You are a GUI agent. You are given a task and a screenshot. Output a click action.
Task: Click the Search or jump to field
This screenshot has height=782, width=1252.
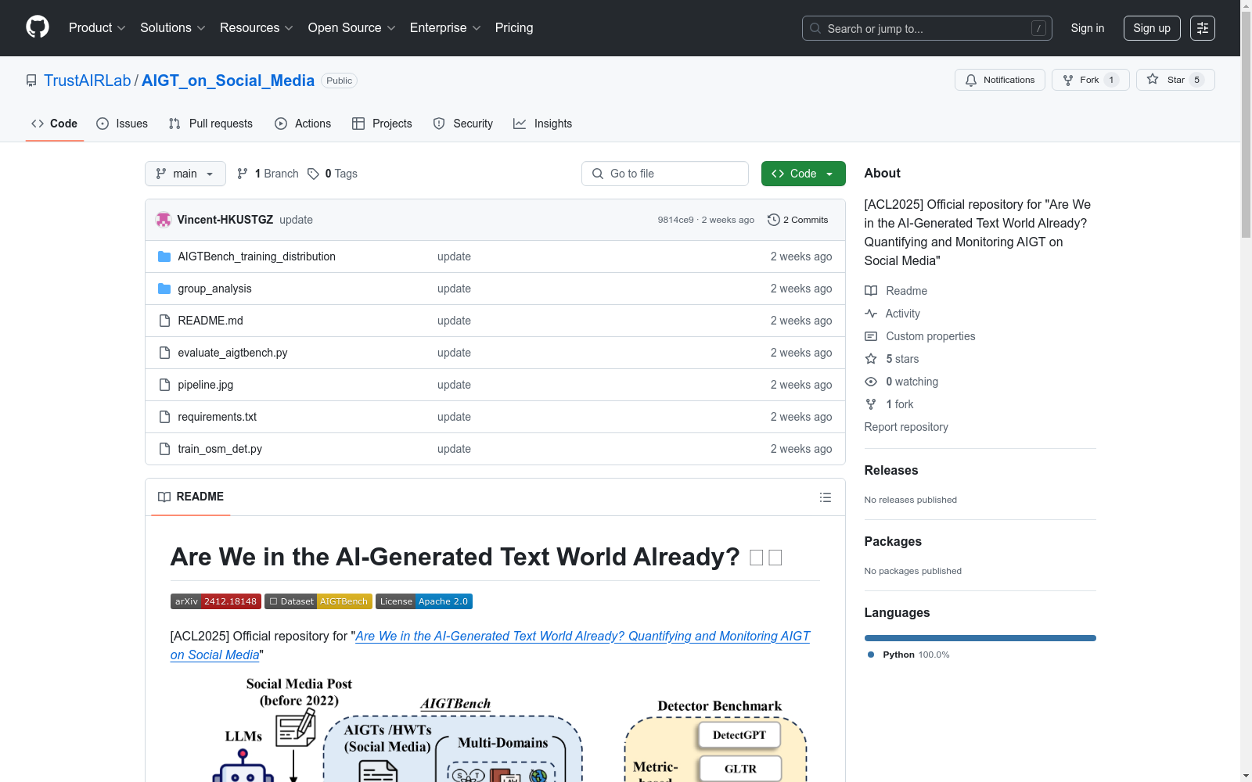pyautogui.click(x=927, y=28)
